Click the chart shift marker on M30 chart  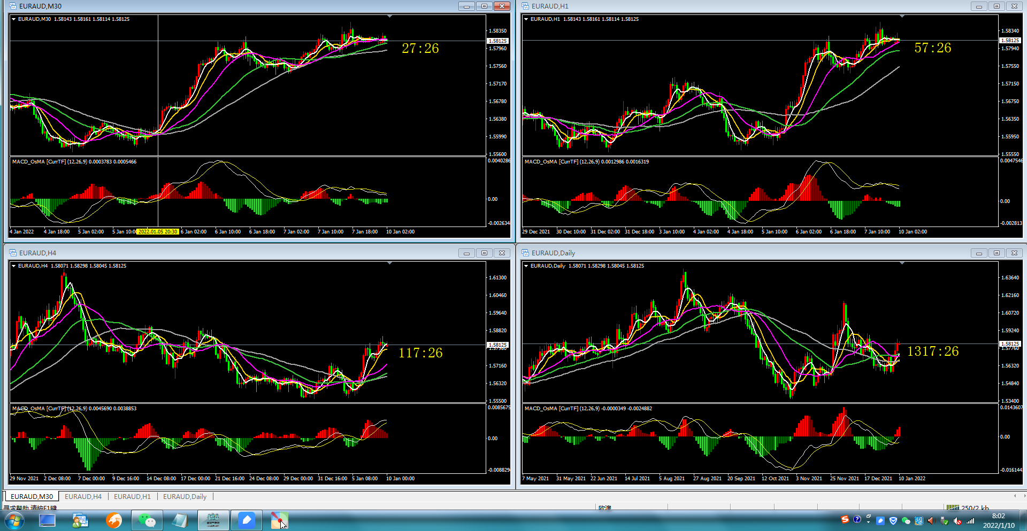click(x=389, y=17)
